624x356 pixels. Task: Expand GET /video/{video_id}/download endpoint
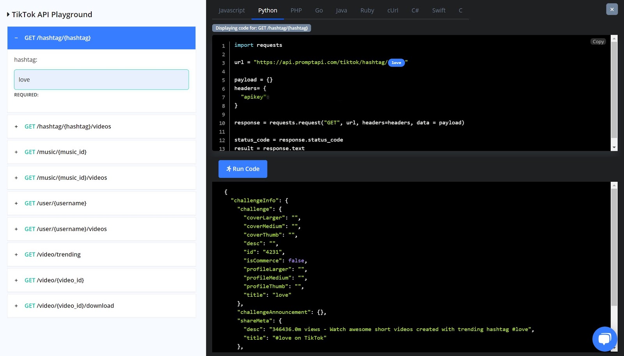(x=101, y=306)
